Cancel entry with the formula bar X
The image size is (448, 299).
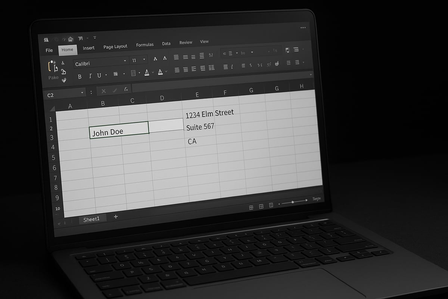(x=104, y=91)
